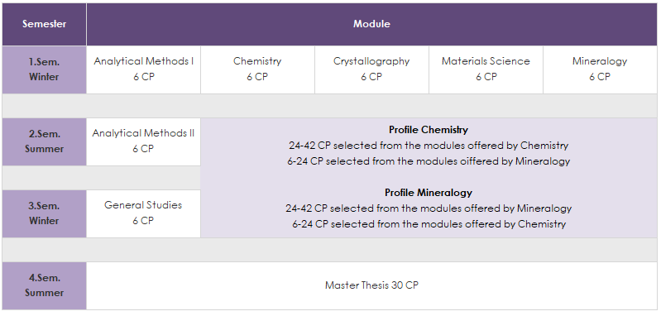
Task: Select the Chemistry 6 CP module
Action: click(257, 69)
